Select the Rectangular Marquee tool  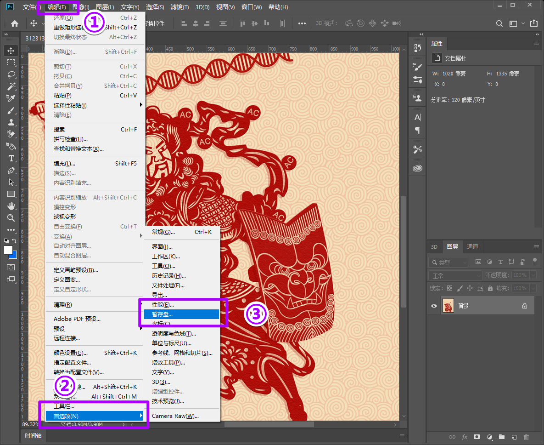[11, 63]
